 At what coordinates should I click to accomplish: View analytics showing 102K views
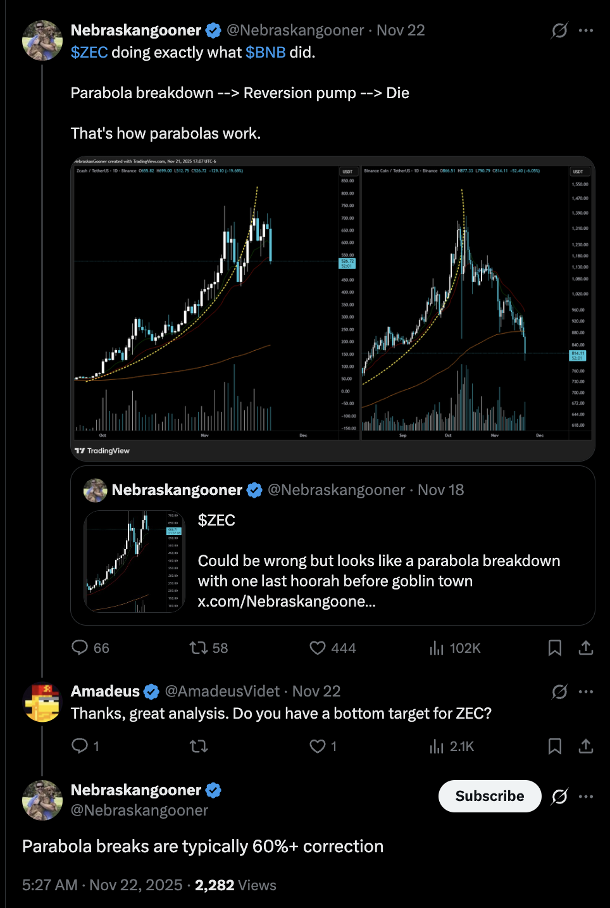tap(437, 647)
